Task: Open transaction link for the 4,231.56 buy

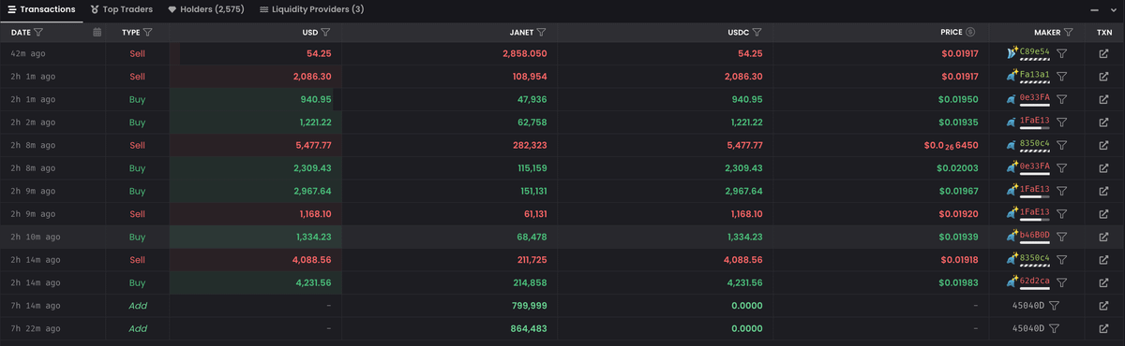Action: click(x=1103, y=282)
